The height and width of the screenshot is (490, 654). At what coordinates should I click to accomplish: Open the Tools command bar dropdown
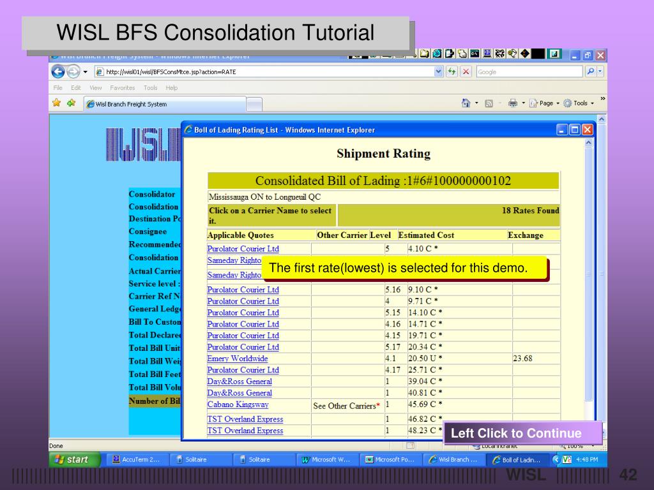click(578, 103)
